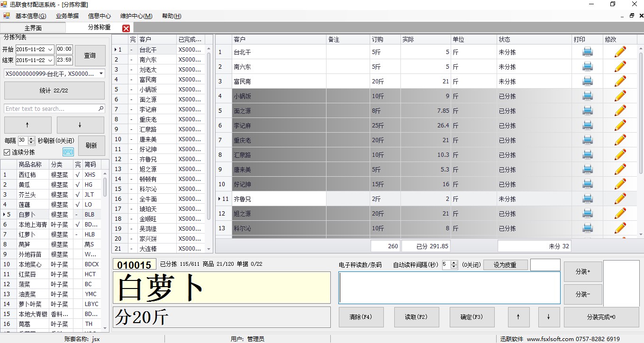This screenshot has height=343, width=644.
Task: Click the magnifier icon in search box
Action: (101, 108)
